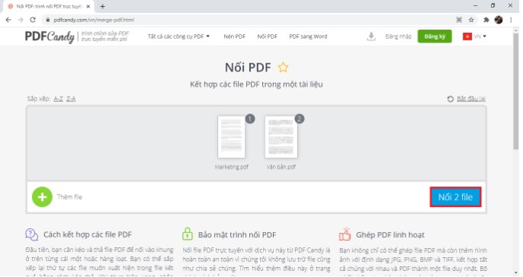Close the Nối PDF browser tab
This screenshot has height=277, width=523.
(88, 6)
